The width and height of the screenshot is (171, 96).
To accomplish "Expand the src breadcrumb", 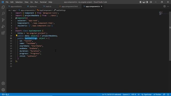I will click(10, 10).
